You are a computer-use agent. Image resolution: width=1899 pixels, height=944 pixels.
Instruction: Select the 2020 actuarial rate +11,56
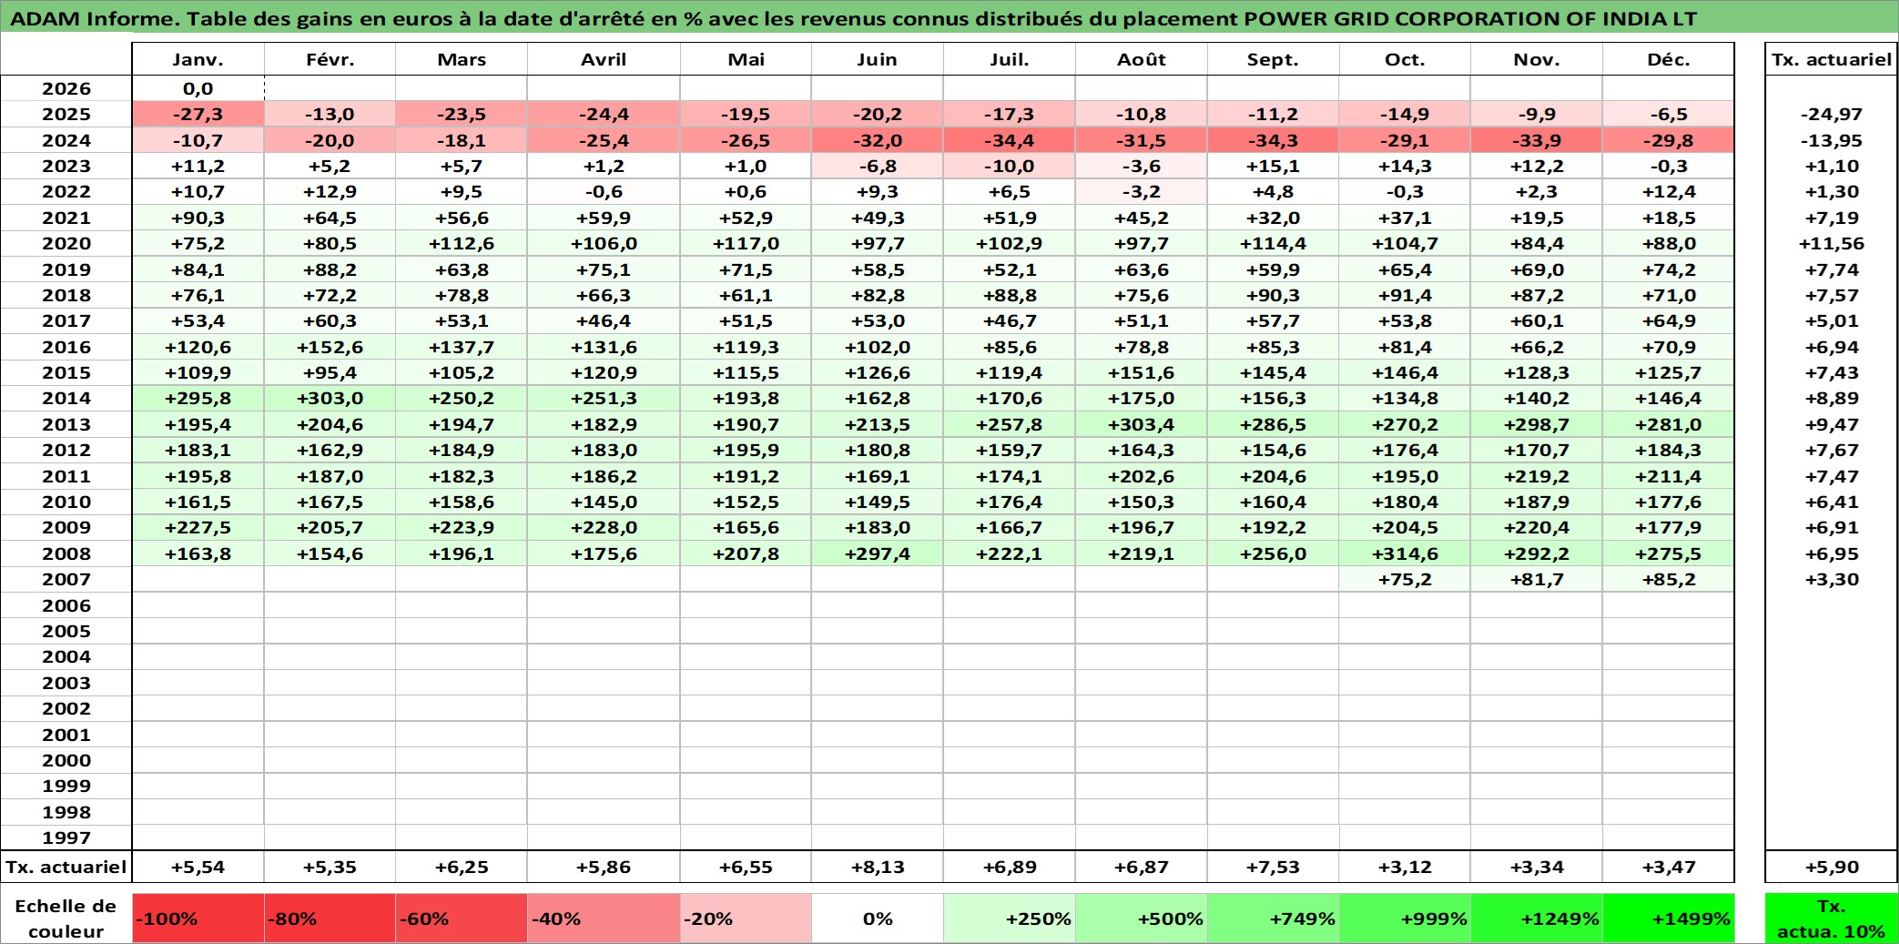coord(1831,243)
